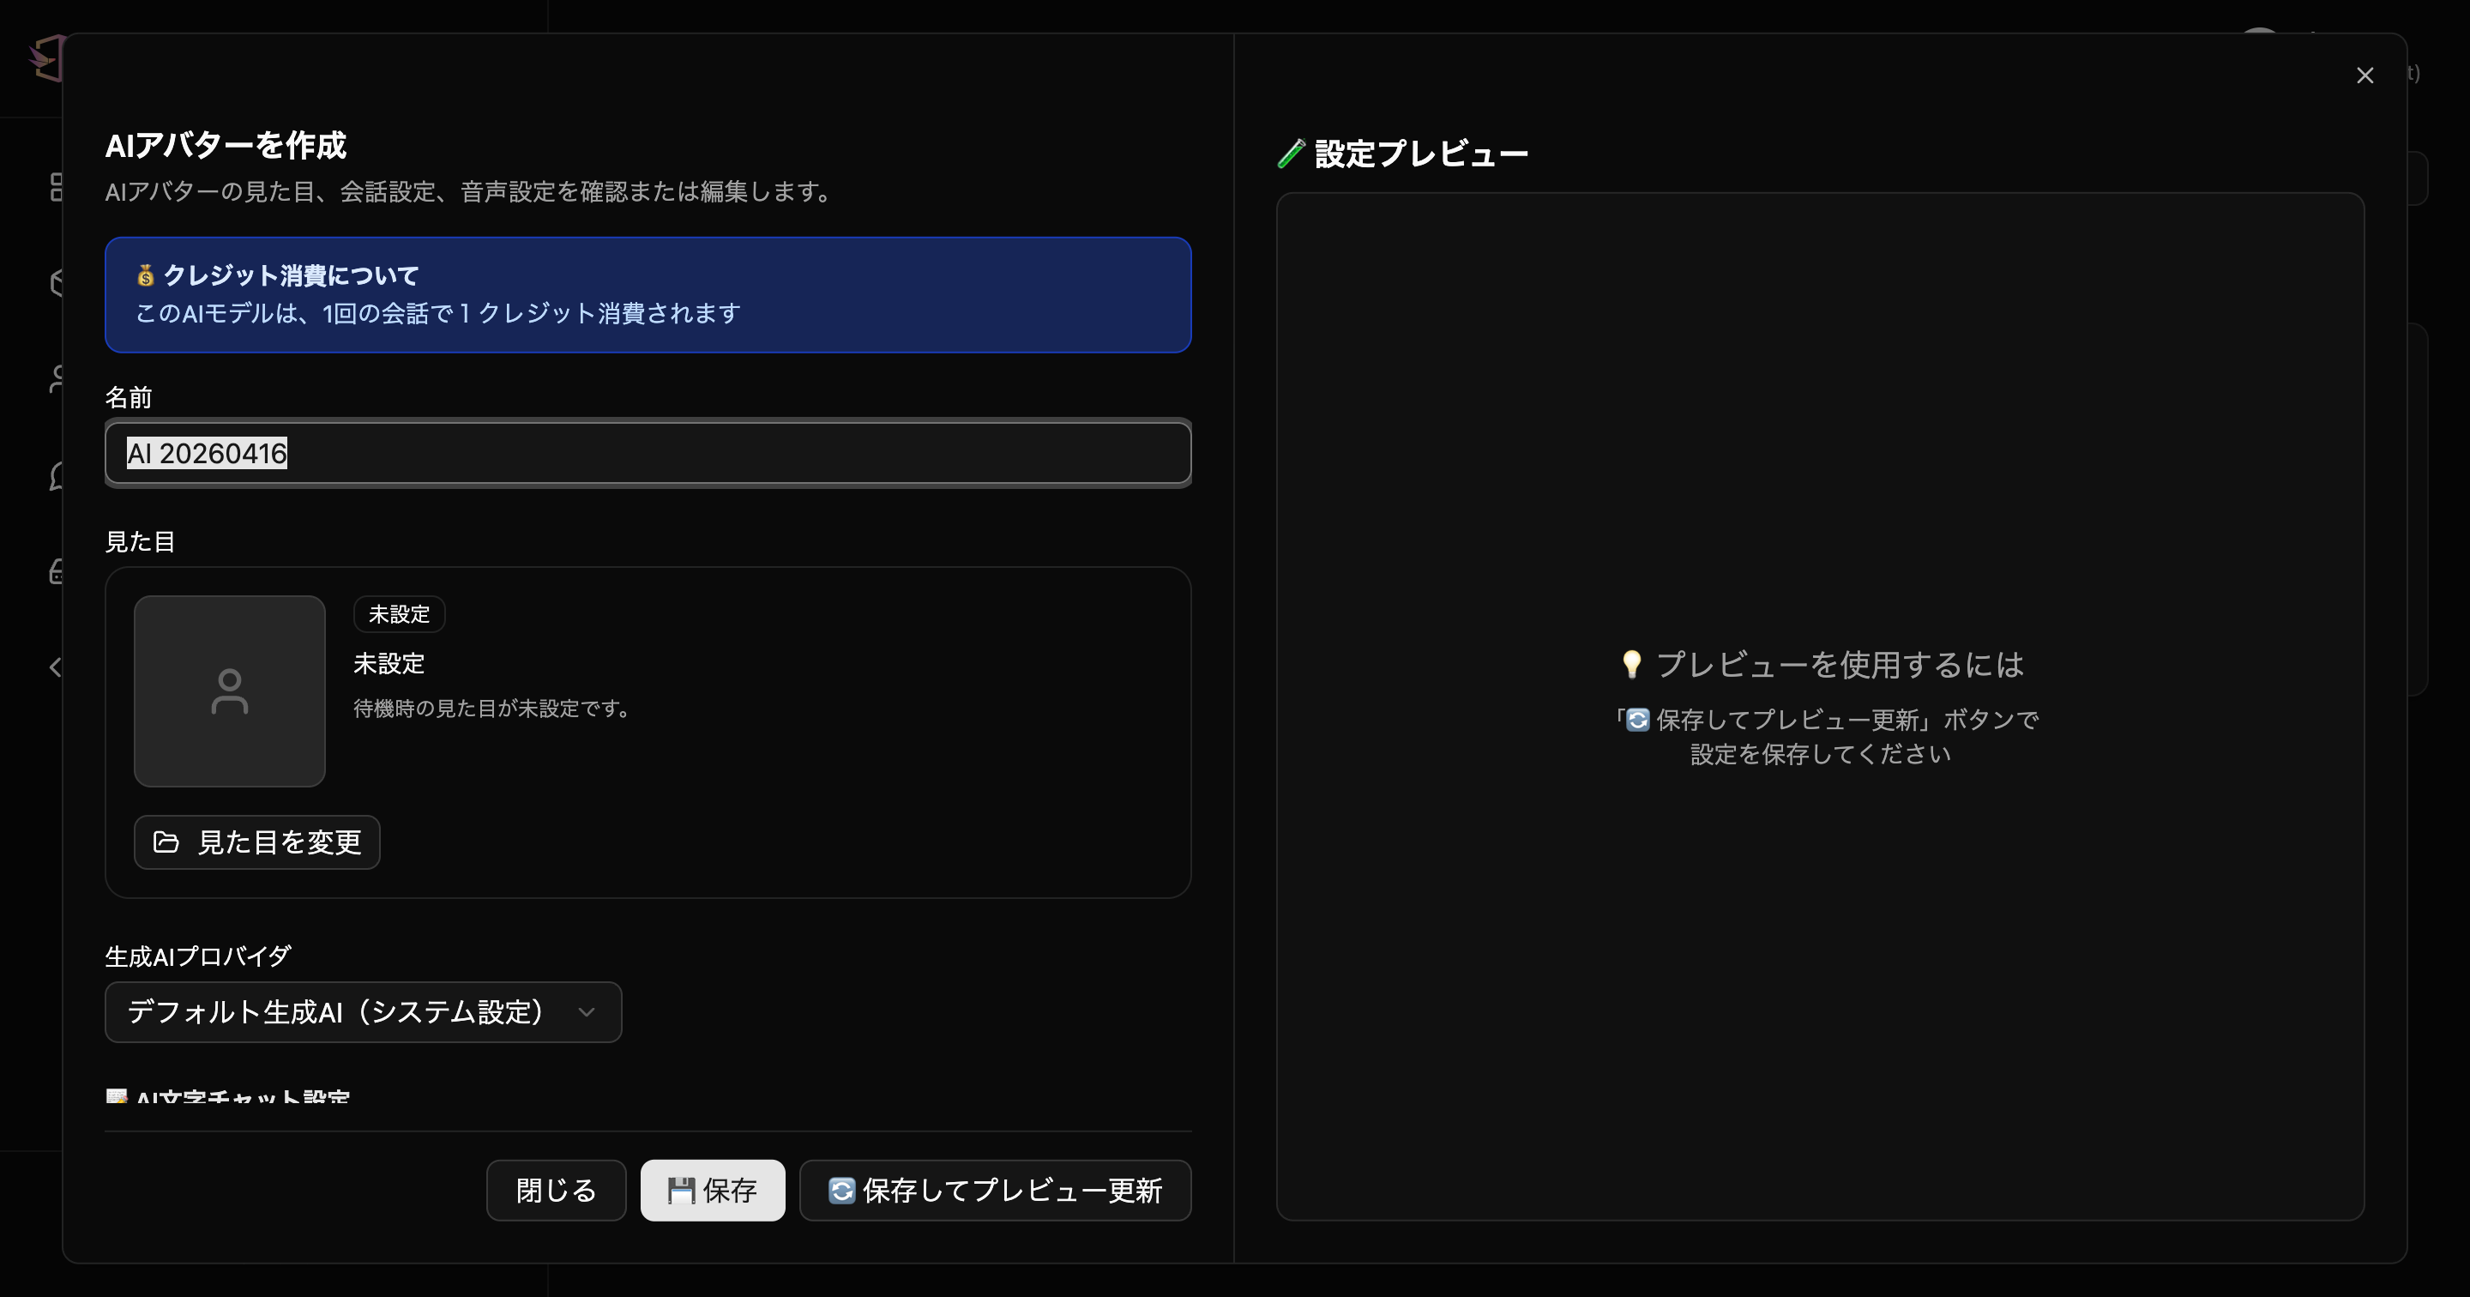The height and width of the screenshot is (1297, 2470).
Task: Click the 見た目 section label
Action: pos(140,541)
